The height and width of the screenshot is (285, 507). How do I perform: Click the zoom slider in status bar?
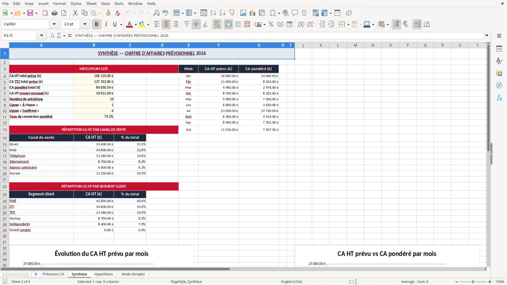click(x=473, y=282)
